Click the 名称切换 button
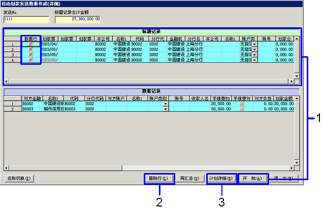322x210 pixels. tap(19, 178)
